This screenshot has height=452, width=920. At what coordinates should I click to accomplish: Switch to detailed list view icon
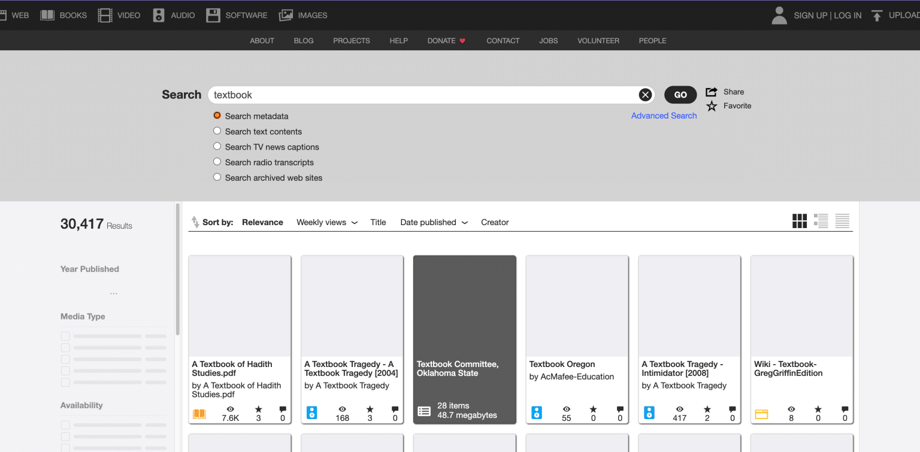821,222
